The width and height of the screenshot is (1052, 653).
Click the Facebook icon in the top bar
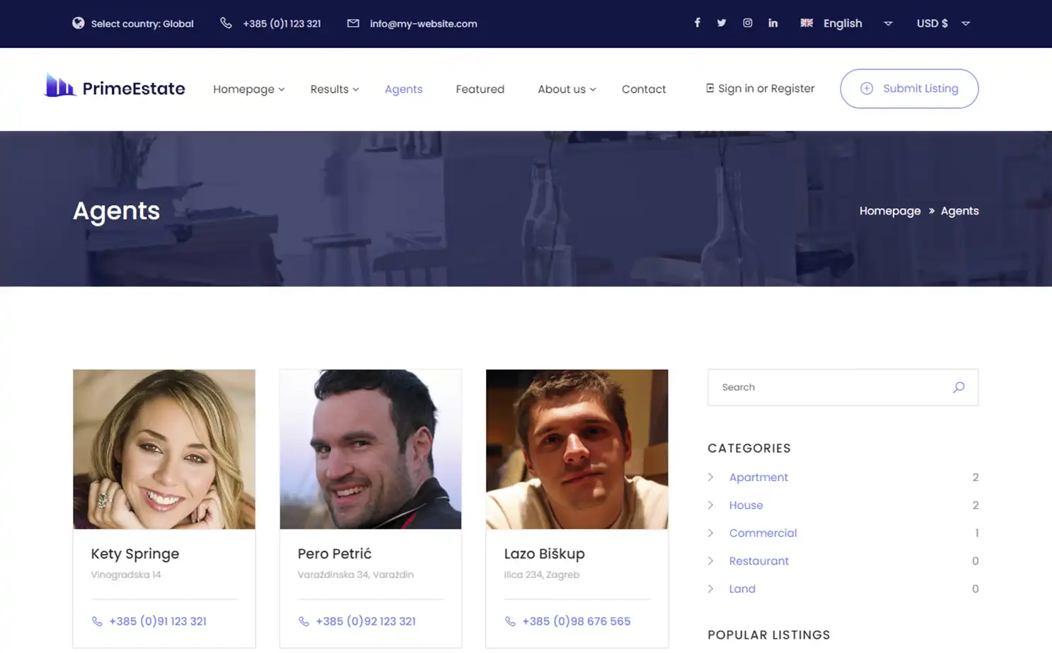tap(698, 23)
